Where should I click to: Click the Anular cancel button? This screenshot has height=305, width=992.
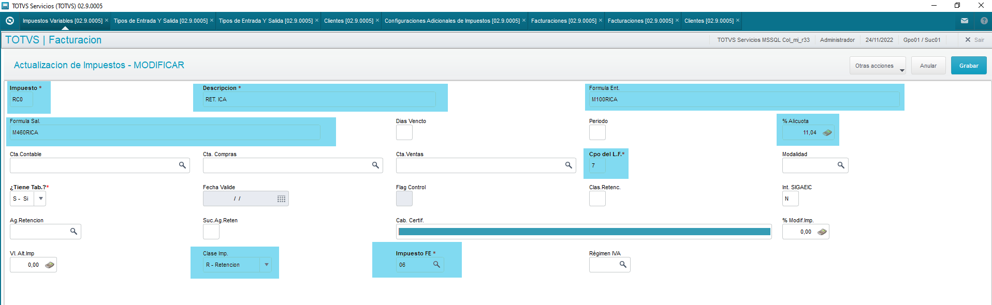click(x=928, y=66)
